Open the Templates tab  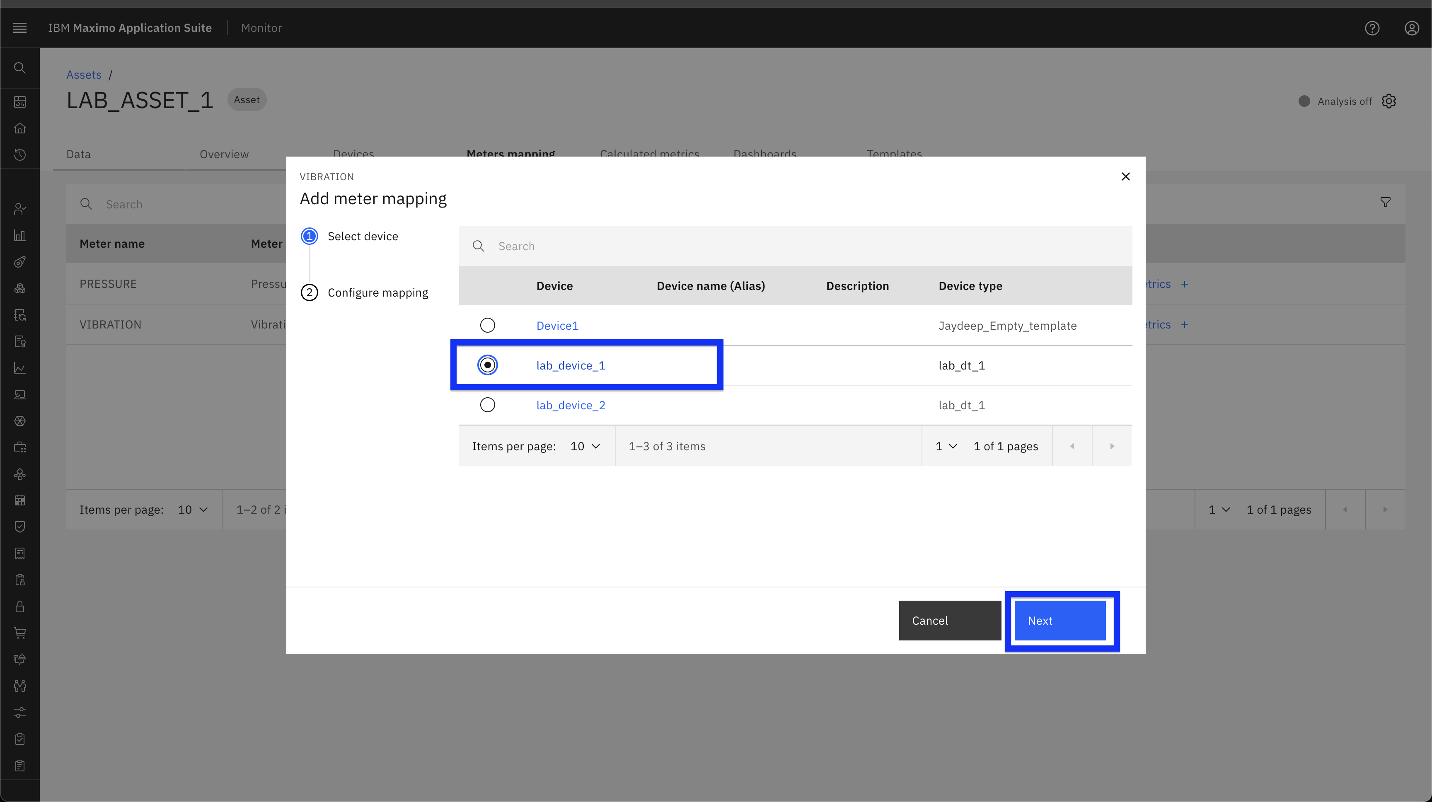click(x=894, y=153)
